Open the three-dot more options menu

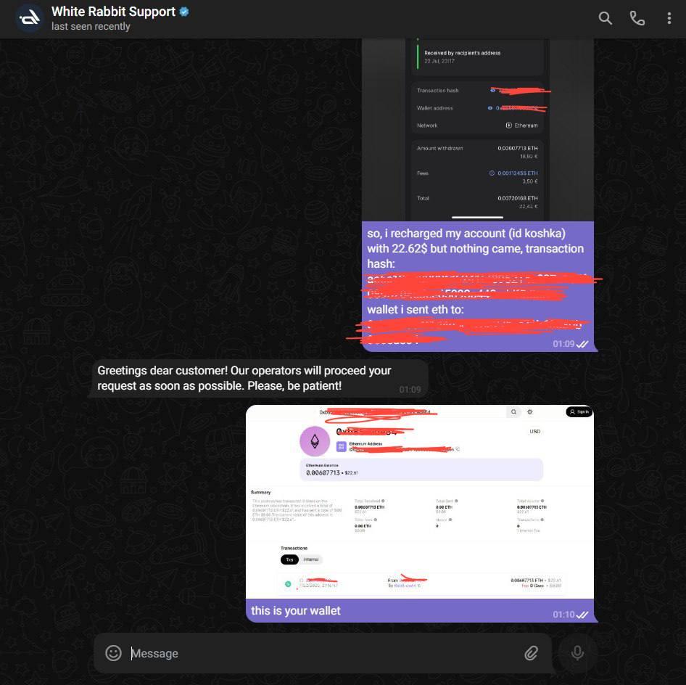pos(669,19)
